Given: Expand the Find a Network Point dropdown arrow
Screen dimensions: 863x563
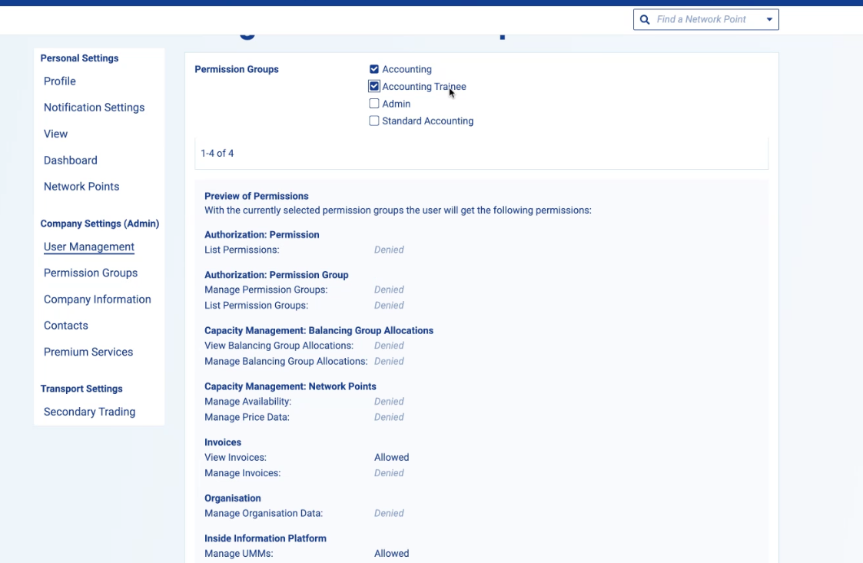Looking at the screenshot, I should point(769,19).
